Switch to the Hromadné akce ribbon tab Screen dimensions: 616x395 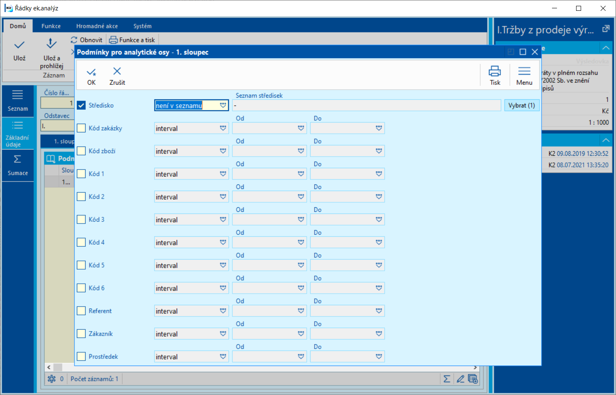(97, 26)
